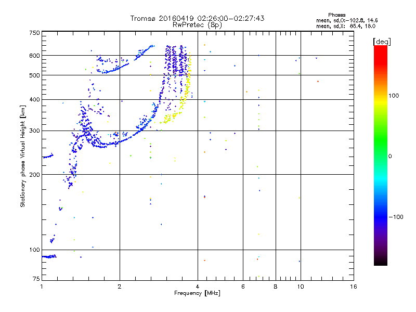This screenshot has height=312, width=416.
Task: Click the x-axis tick label '10'
Action: click(301, 287)
